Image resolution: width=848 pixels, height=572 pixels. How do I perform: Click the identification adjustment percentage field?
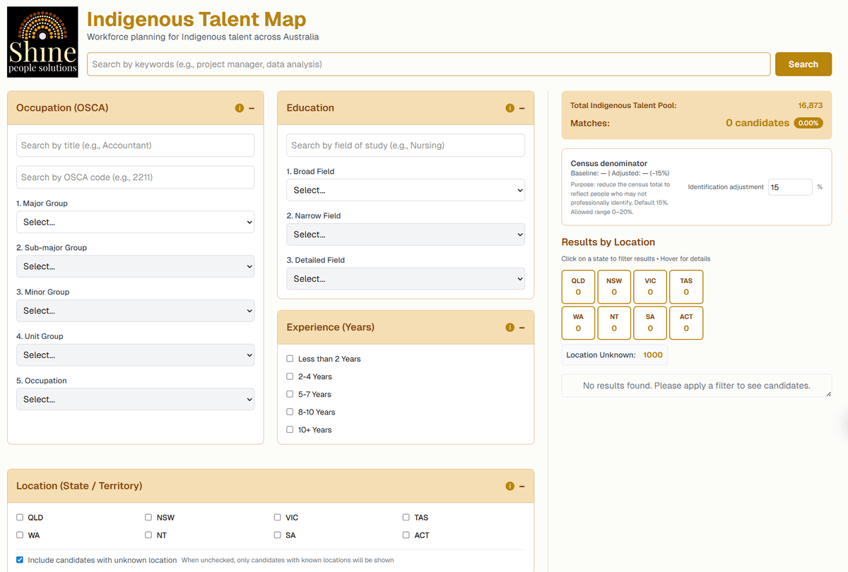(x=790, y=187)
